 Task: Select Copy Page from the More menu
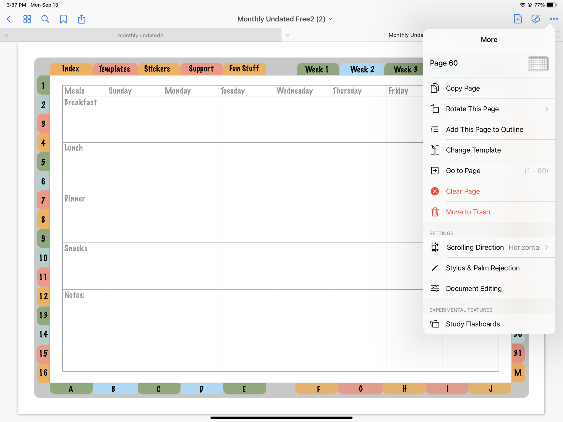point(463,88)
